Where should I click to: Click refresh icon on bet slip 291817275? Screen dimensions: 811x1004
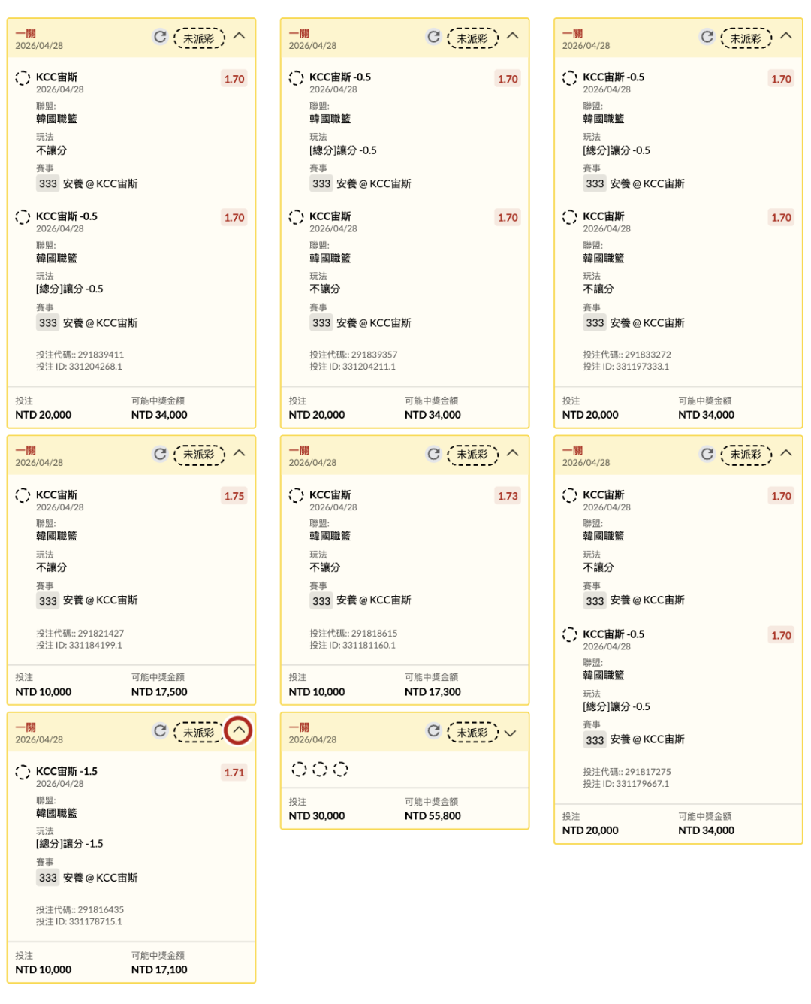[x=707, y=454]
